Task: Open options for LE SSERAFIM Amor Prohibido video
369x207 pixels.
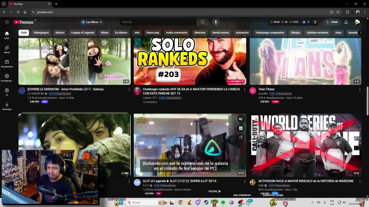Action: 129,90
